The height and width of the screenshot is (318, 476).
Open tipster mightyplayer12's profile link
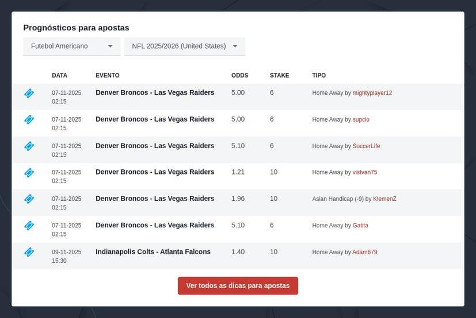(372, 93)
